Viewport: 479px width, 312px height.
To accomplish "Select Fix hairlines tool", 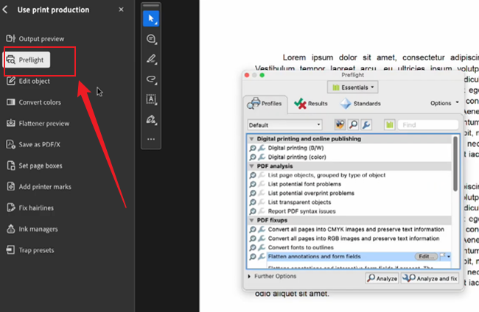I will 30,208.
